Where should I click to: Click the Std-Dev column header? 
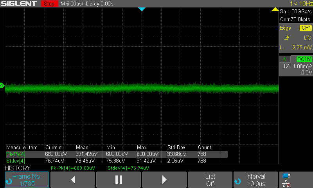coord(176,147)
